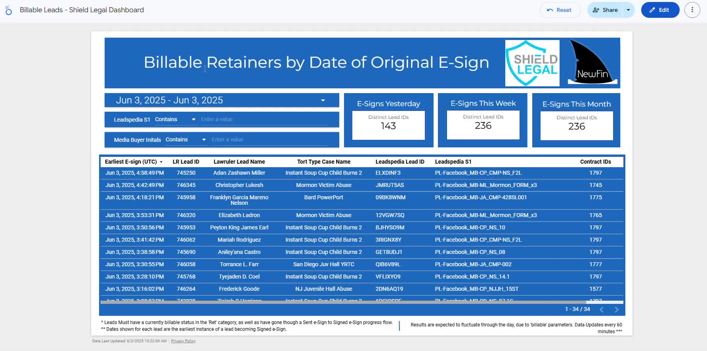
Task: Click the Shield Legal logo
Action: coord(532,63)
